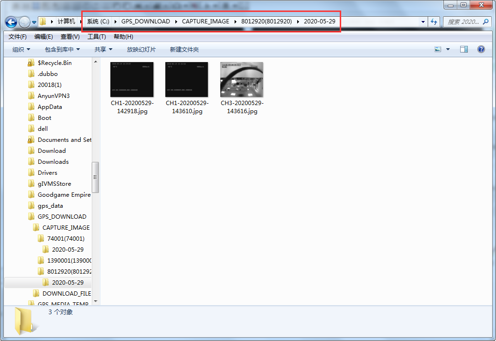Viewport: 496px width, 341px height.
Task: Select thumbnail CH1-20200529-143610.jpg
Action: 187,80
